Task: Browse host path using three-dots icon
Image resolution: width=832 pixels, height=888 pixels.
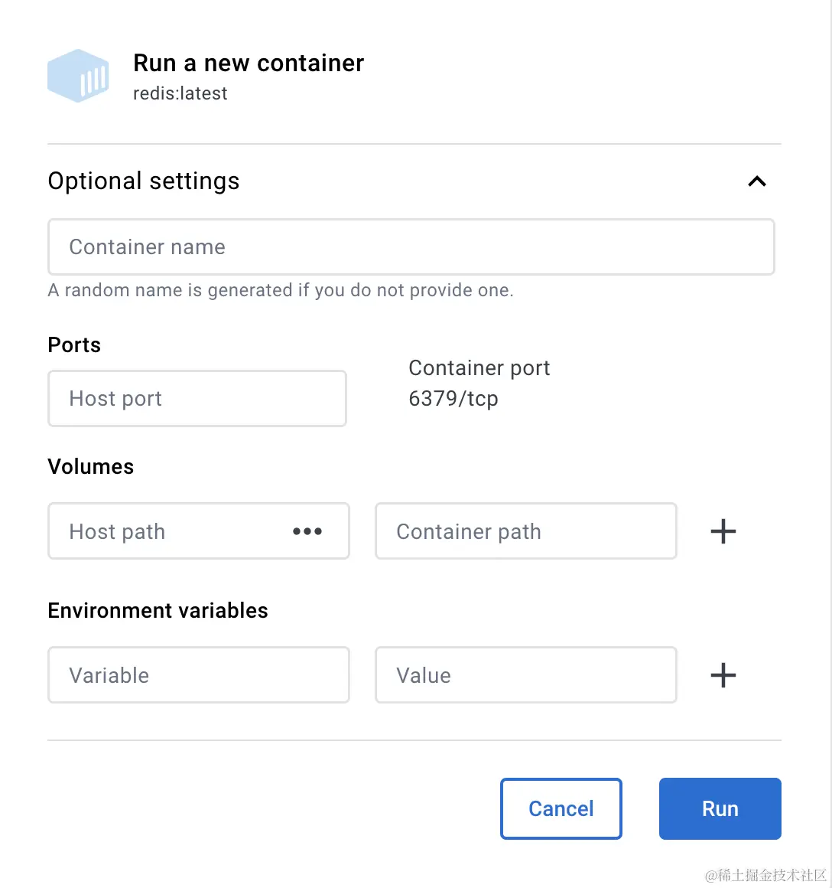Action: pyautogui.click(x=307, y=531)
